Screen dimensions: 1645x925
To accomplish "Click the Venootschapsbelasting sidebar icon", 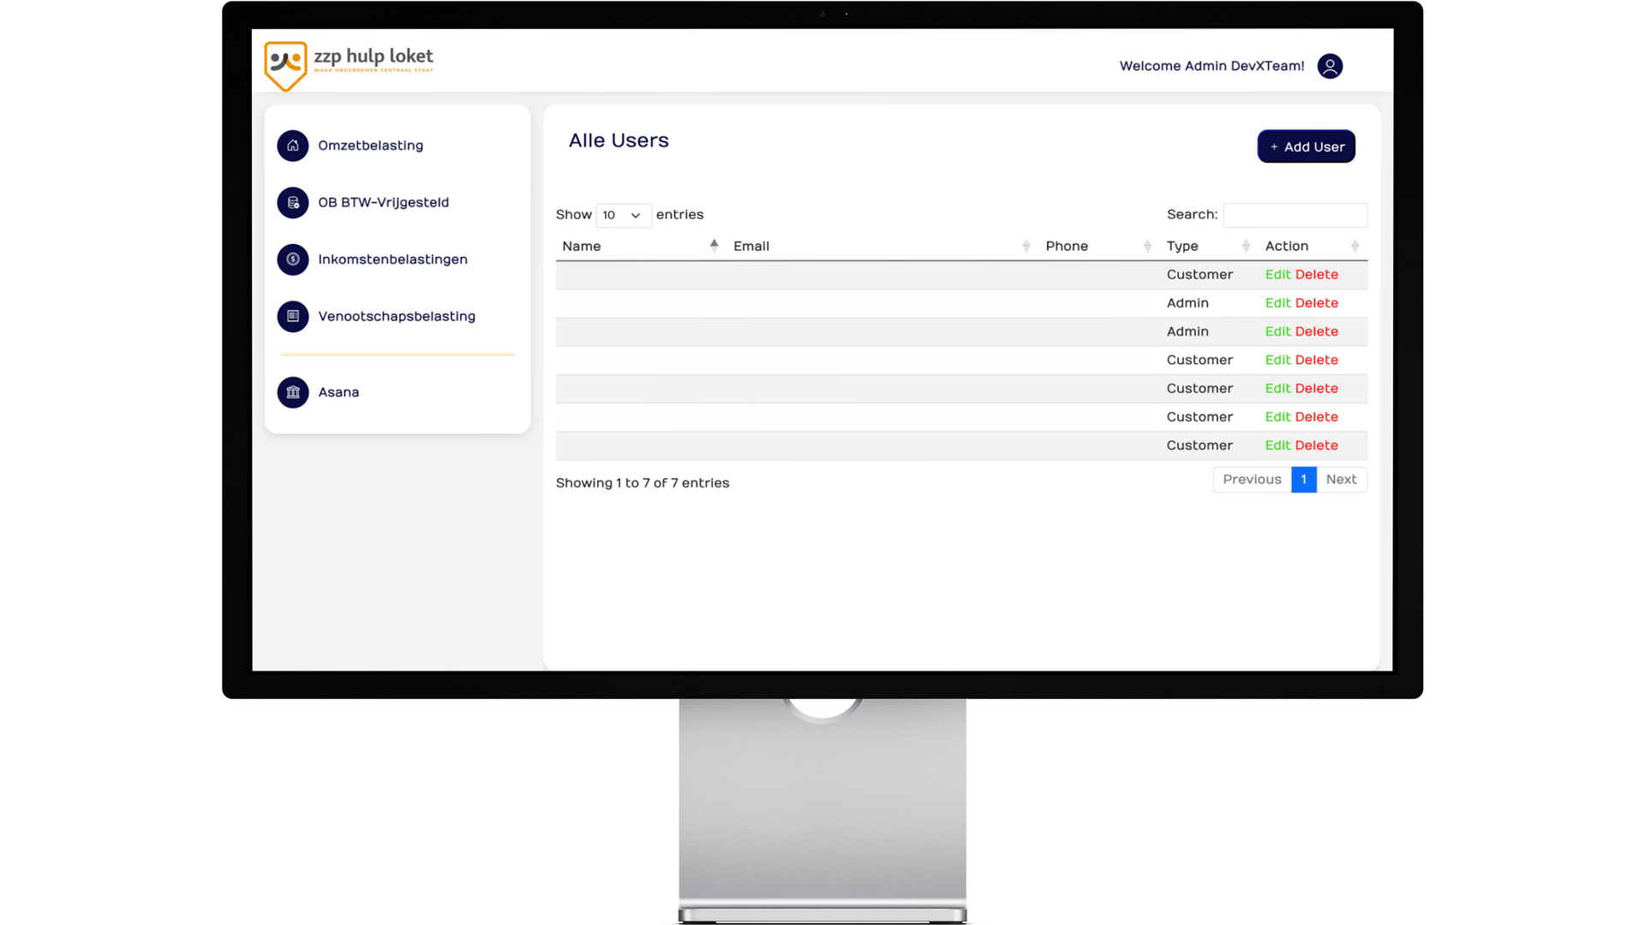I will 293,316.
